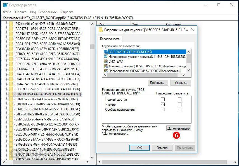Click folder icon of {2C5BC43E-3369-4C33-AB0C-BE9469677AF4}
Viewport: 239px width, 166px height.
pyautogui.click(x=11, y=39)
